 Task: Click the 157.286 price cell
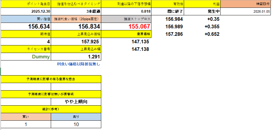tap(167, 34)
